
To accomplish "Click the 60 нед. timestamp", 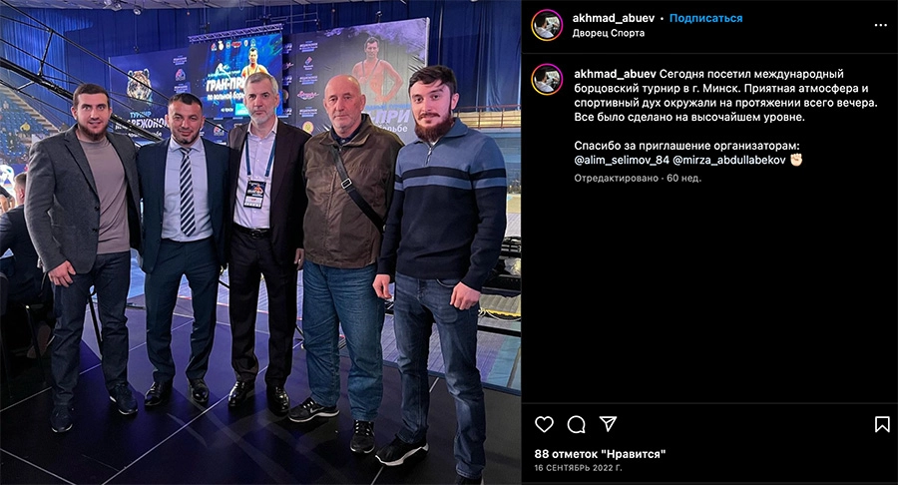I will pos(683,178).
